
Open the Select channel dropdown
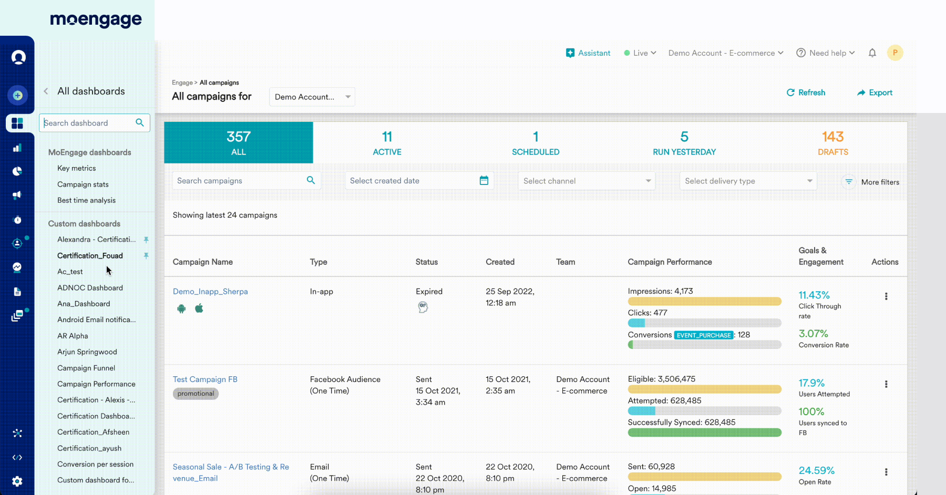tap(585, 181)
